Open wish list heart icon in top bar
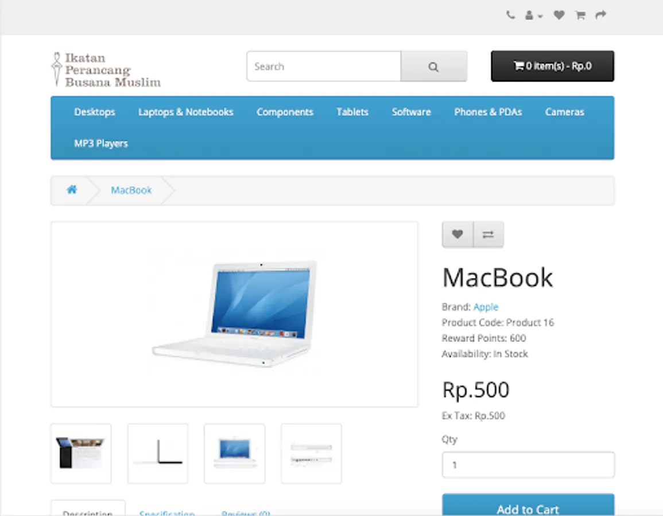 coord(559,15)
